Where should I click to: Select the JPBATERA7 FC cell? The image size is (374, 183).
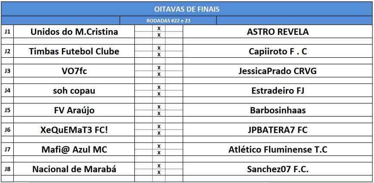278,130
